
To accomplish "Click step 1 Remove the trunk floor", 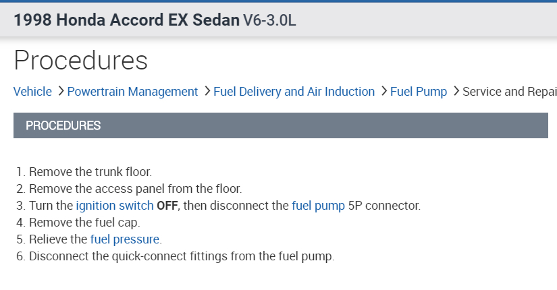I will pos(90,172).
